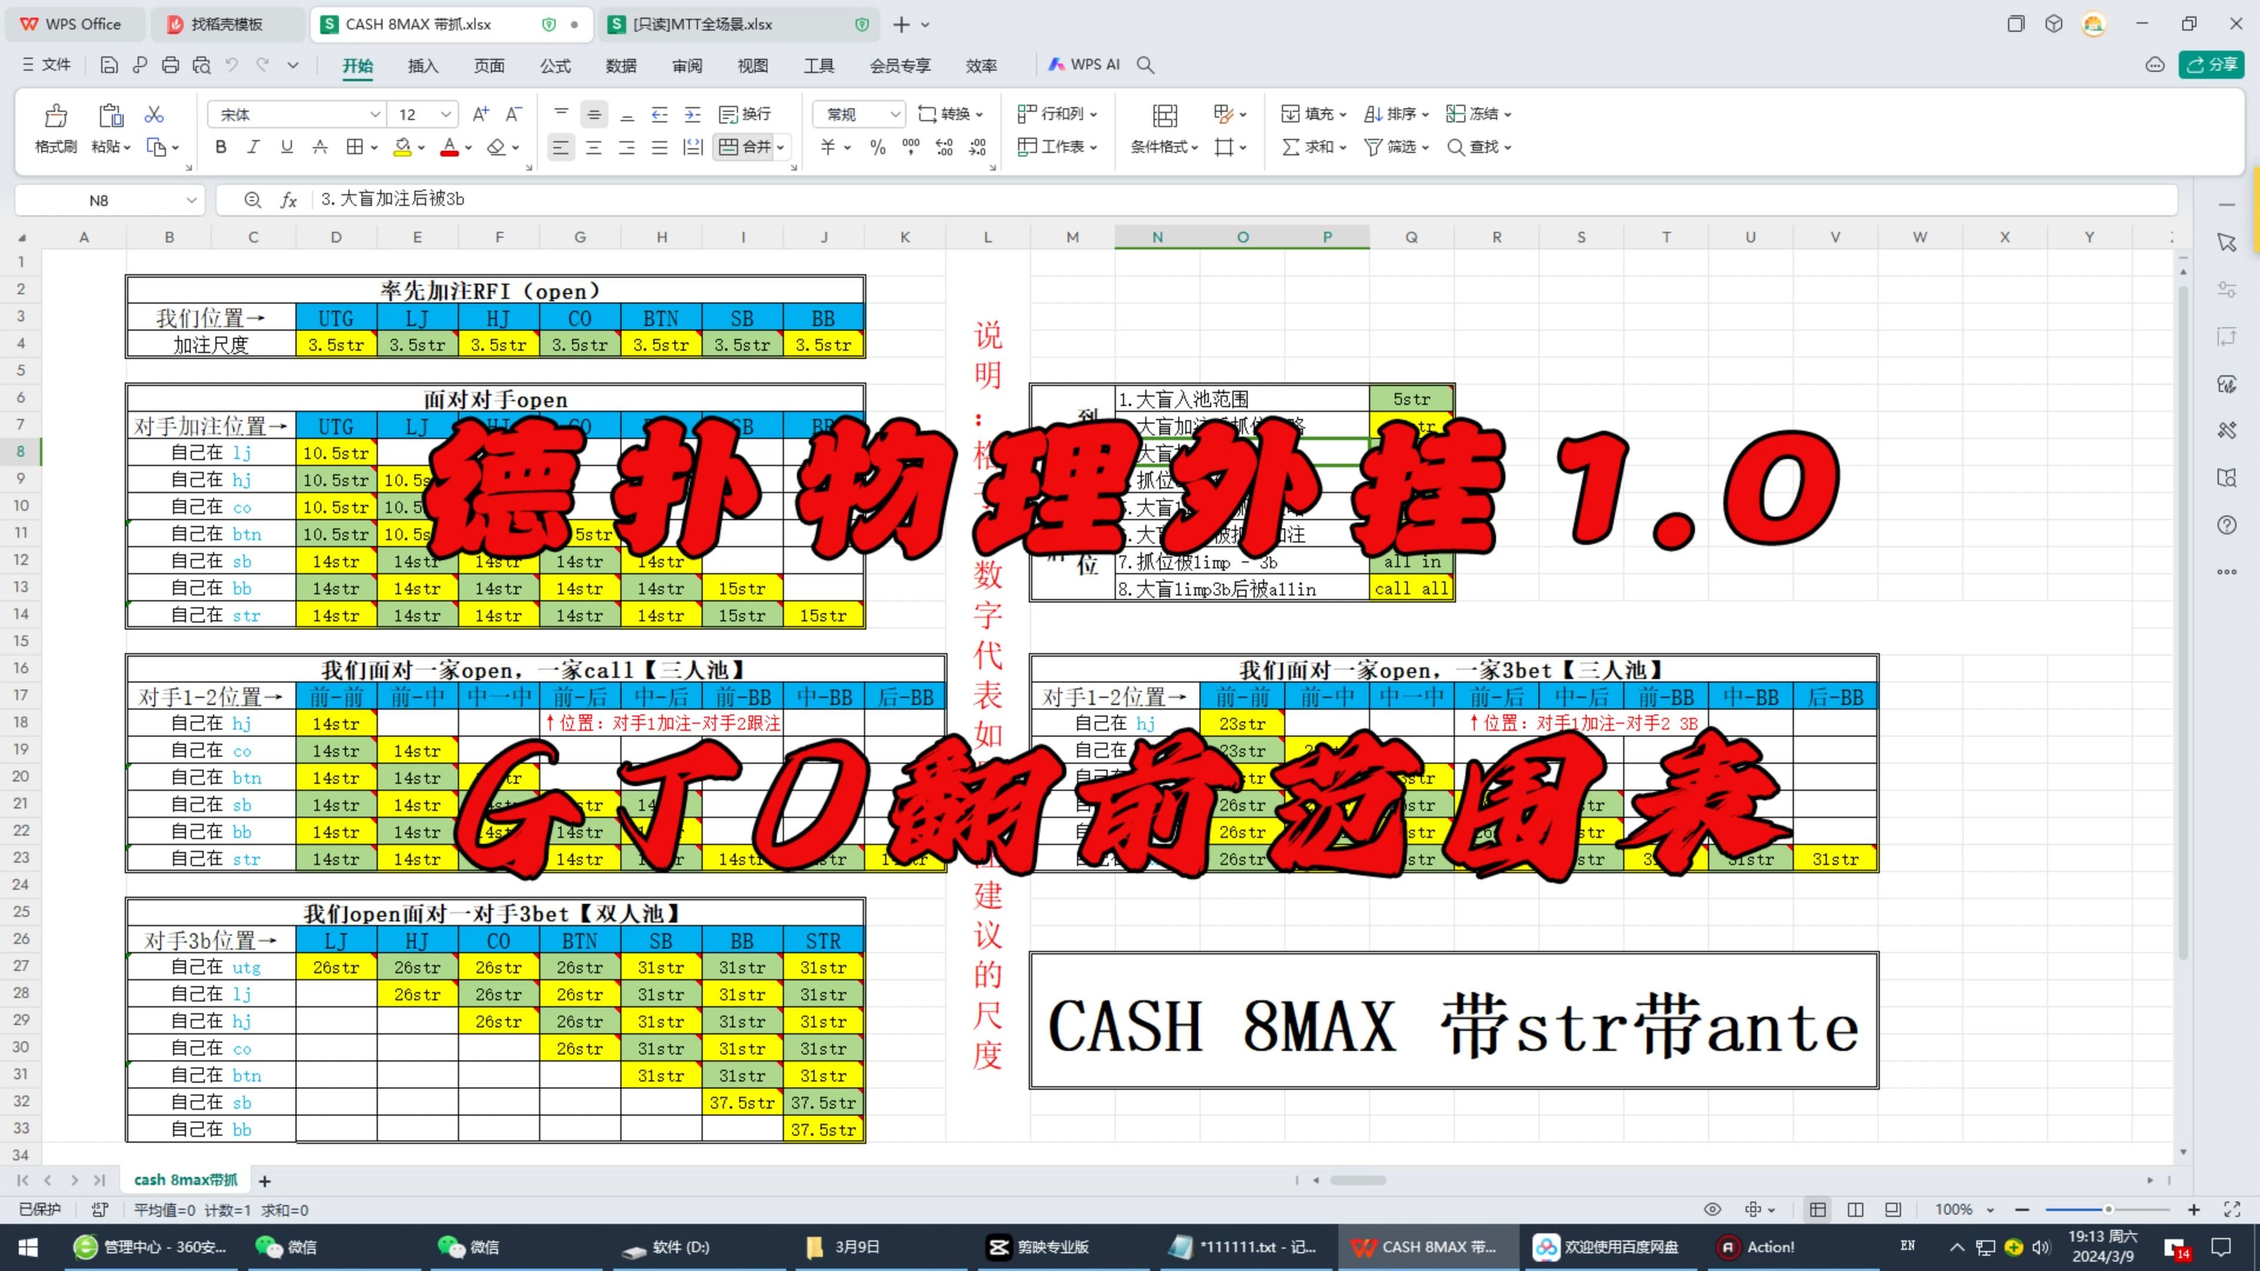Viewport: 2260px width, 1271px height.
Task: Toggle bold formatting
Action: pyautogui.click(x=220, y=147)
